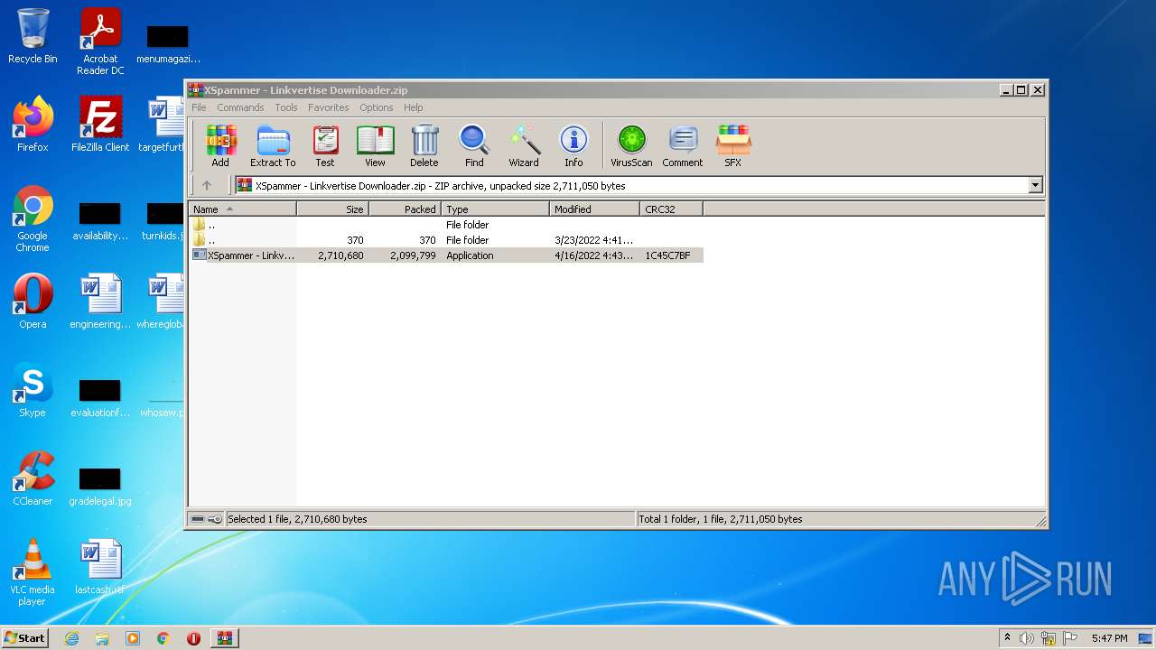The width and height of the screenshot is (1156, 650).
Task: Open the File menu
Action: pos(199,107)
